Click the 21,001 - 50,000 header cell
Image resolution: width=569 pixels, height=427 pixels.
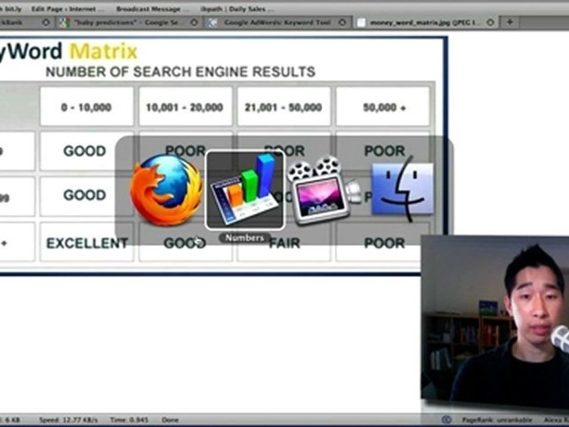pyautogui.click(x=283, y=107)
